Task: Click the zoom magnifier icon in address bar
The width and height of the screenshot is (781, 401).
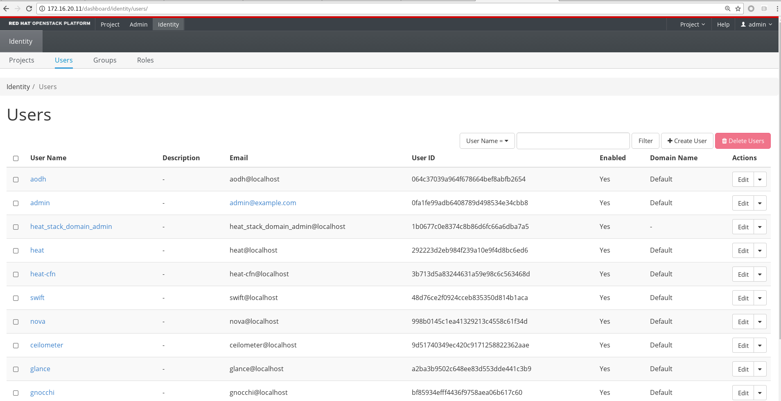Action: (727, 9)
